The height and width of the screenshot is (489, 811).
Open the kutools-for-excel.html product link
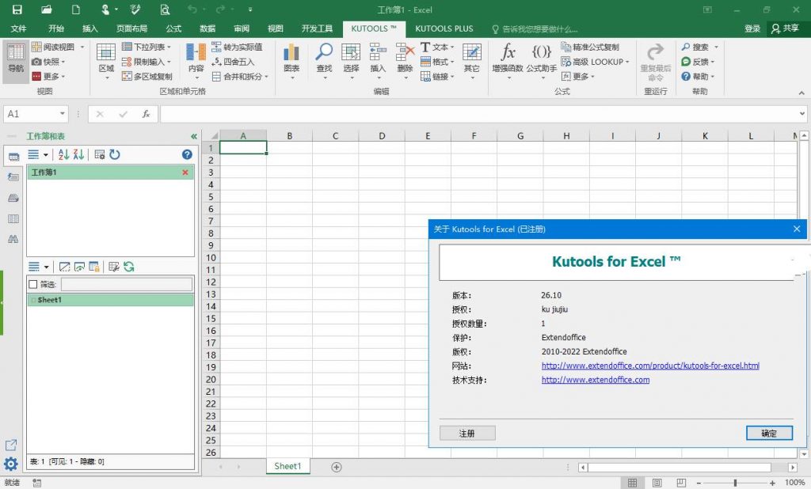[650, 366]
